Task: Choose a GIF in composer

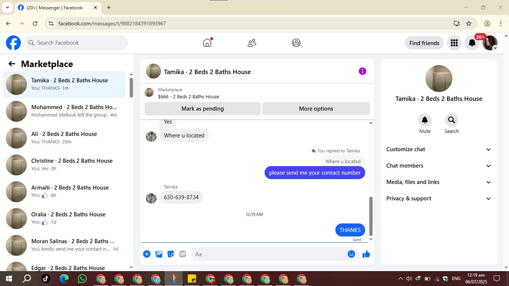Action: [183, 254]
